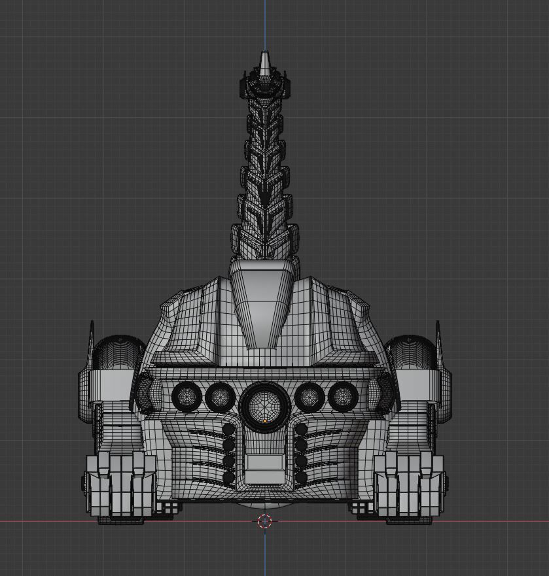
Task: Click the rightmost small round lens
Action: (343, 396)
